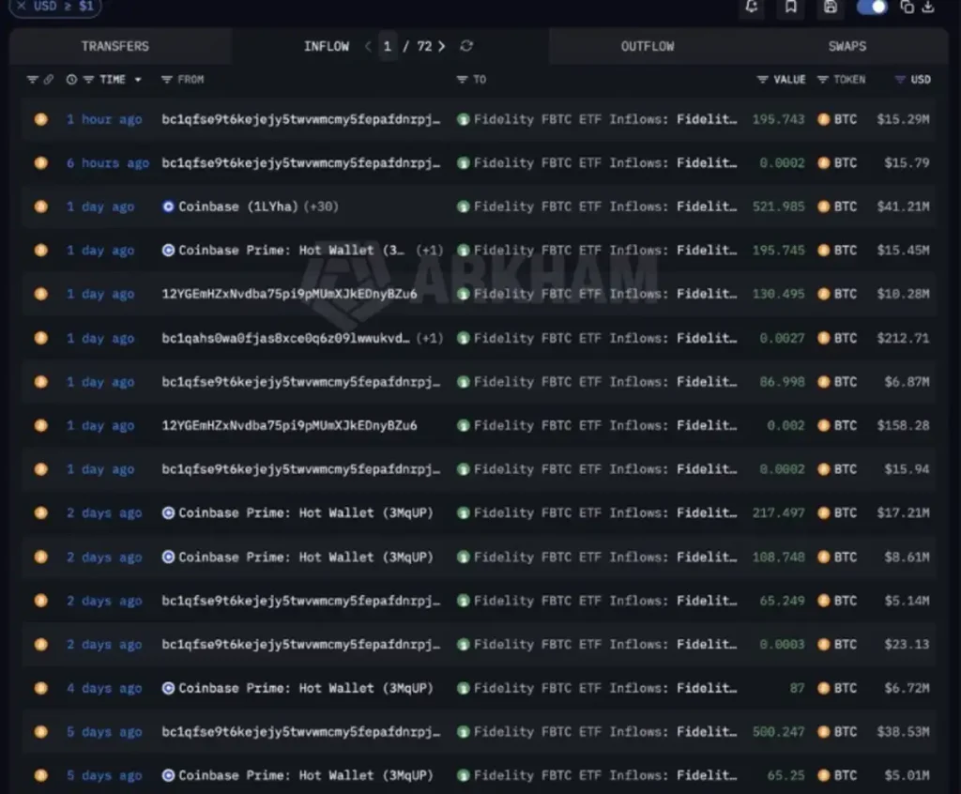
Task: Open the FROM column filter
Action: point(166,80)
